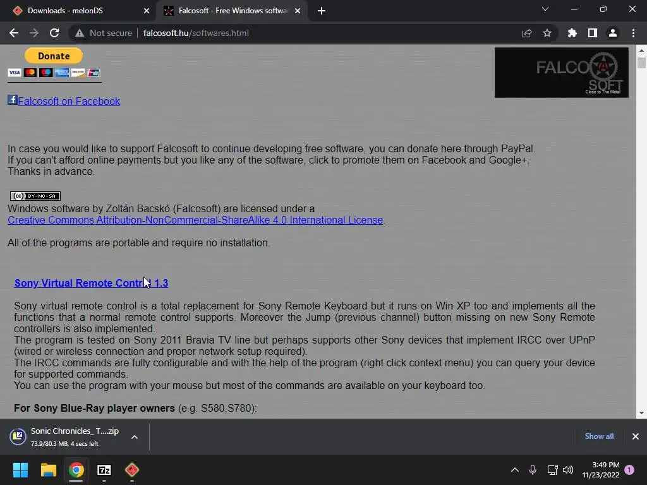This screenshot has width=647, height=485.
Task: Select the Falcosoft - Free Windows software tab
Action: (x=233, y=11)
